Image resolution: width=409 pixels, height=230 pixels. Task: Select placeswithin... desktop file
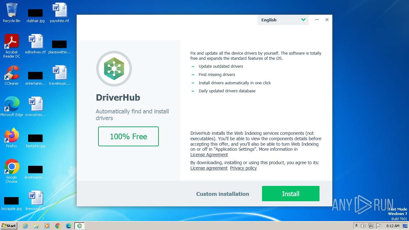click(59, 47)
